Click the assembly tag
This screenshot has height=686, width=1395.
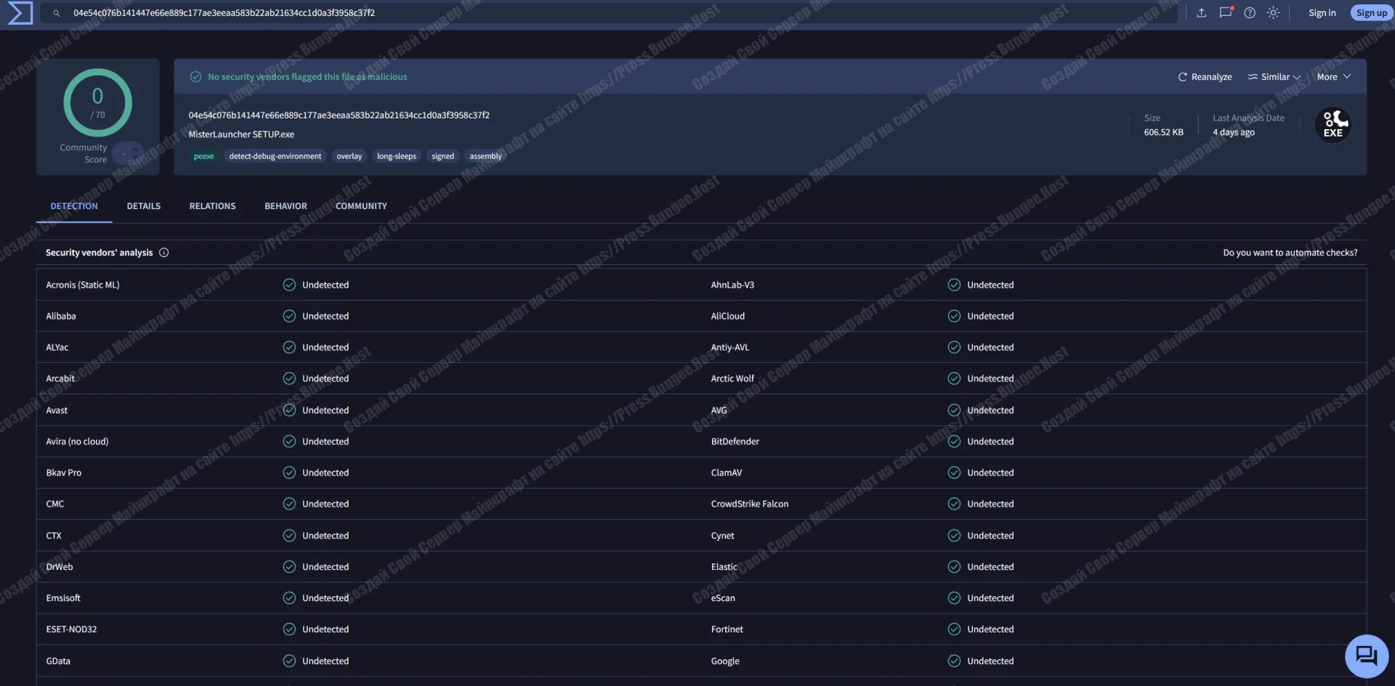pyautogui.click(x=485, y=156)
